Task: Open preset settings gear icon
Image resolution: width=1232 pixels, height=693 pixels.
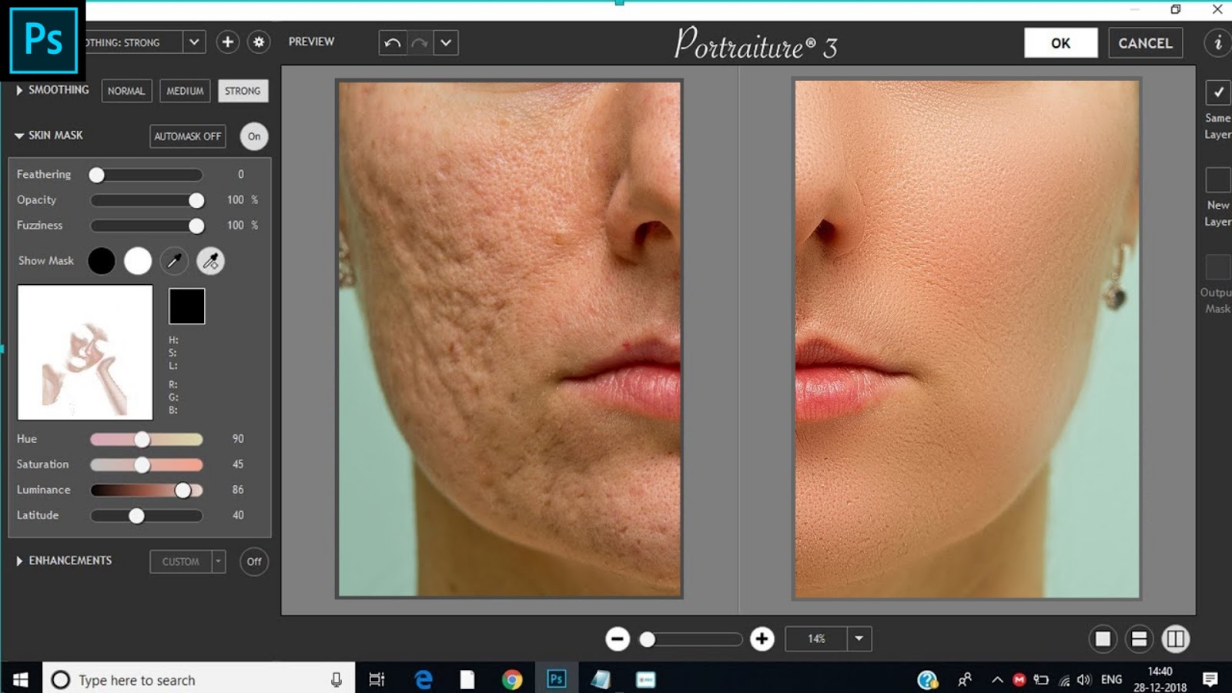Action: (259, 42)
